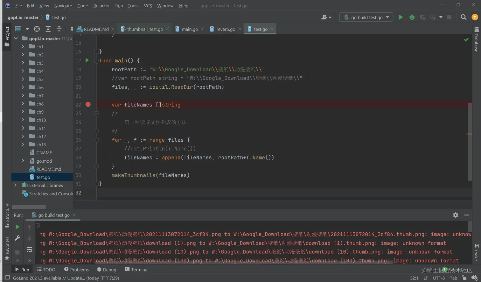This screenshot has height=282, width=481.
Task: Start debugging with the green bug icon
Action: tap(412, 17)
